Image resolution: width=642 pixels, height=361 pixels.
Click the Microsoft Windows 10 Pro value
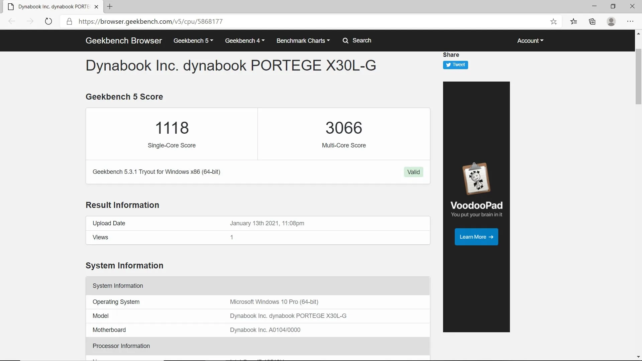(274, 302)
